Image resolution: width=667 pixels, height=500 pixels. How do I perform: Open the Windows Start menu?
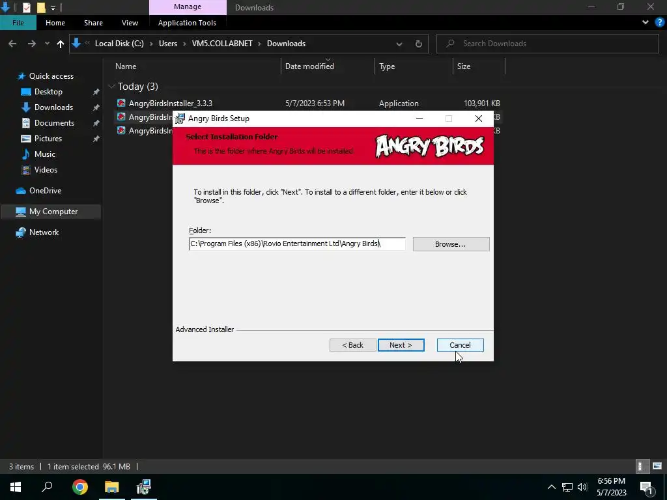pyautogui.click(x=16, y=487)
